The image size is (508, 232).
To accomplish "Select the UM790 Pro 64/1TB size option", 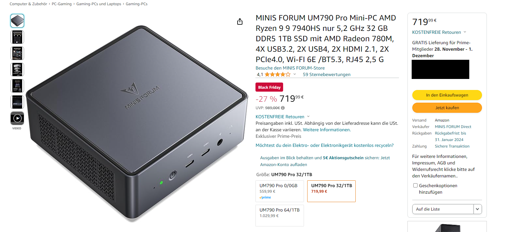I will point(280,215).
